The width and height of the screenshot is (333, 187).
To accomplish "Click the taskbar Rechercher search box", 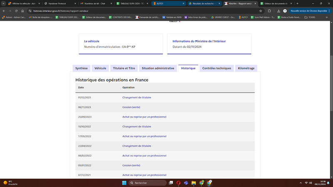I will [147, 183].
